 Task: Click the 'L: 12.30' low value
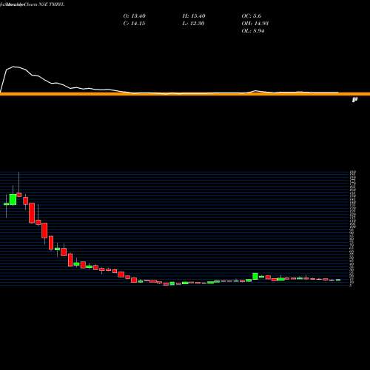(193, 24)
